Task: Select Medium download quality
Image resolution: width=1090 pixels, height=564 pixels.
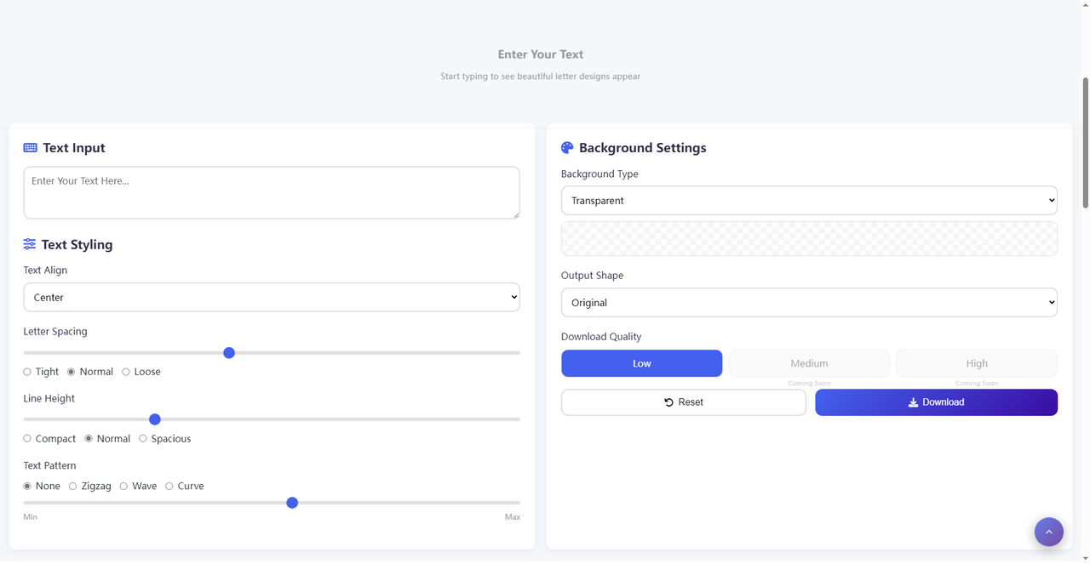Action: [808, 363]
